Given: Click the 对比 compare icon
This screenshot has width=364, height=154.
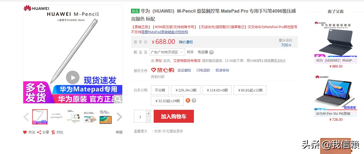Looking at the screenshot, I should (x=53, y=132).
